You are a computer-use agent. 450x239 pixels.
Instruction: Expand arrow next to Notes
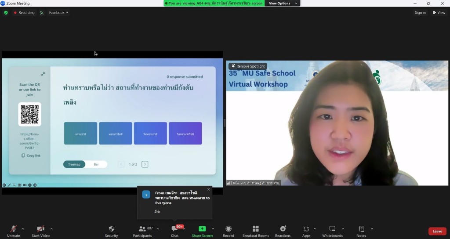pos(372,228)
